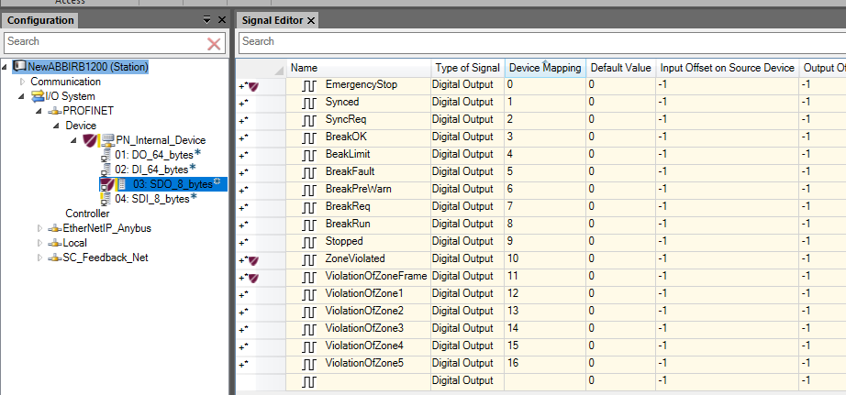Image resolution: width=846 pixels, height=395 pixels.
Task: Click the ZoneViolated signal pulse icon
Action: tap(308, 259)
